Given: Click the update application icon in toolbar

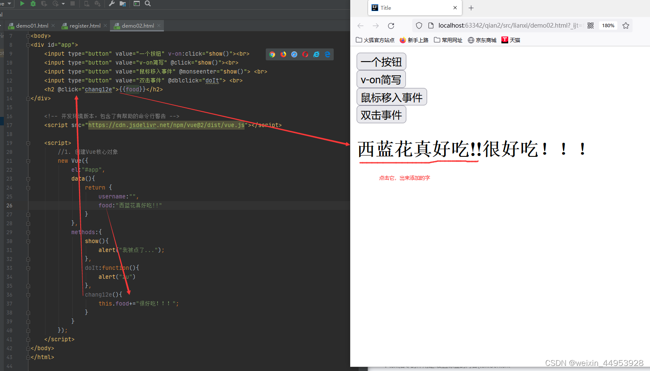Looking at the screenshot, I should tap(87, 3).
